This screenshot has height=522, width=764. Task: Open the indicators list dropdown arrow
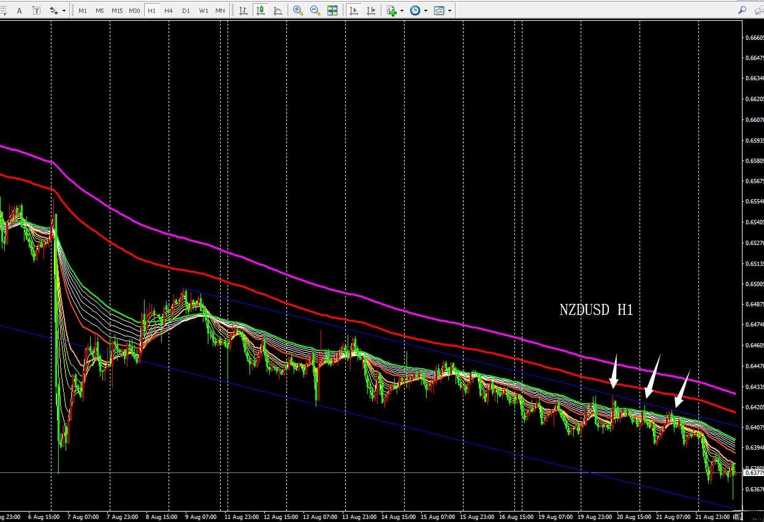[x=402, y=10]
